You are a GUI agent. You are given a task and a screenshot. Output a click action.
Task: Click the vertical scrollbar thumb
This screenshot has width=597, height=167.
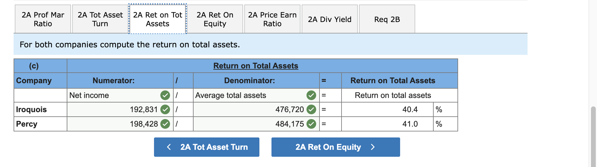(x=593, y=136)
